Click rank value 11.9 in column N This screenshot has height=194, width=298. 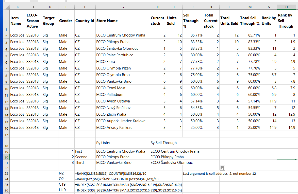269,101
